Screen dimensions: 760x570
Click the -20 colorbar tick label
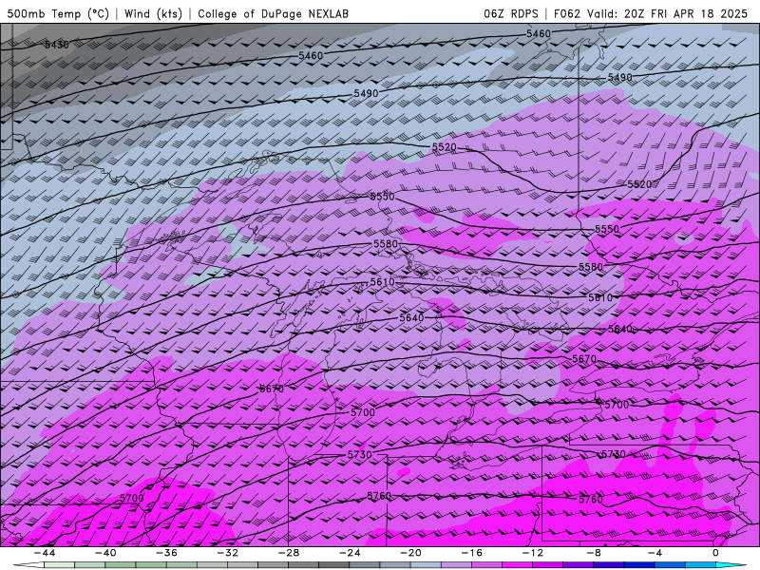coord(410,553)
